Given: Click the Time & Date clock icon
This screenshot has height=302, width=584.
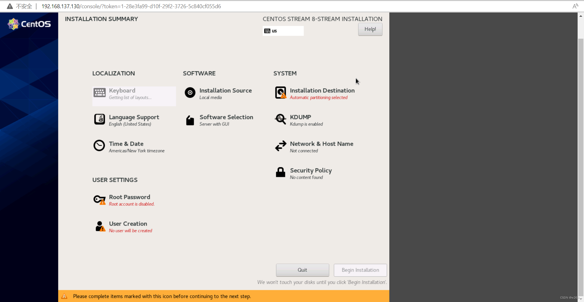Looking at the screenshot, I should pyautogui.click(x=99, y=146).
